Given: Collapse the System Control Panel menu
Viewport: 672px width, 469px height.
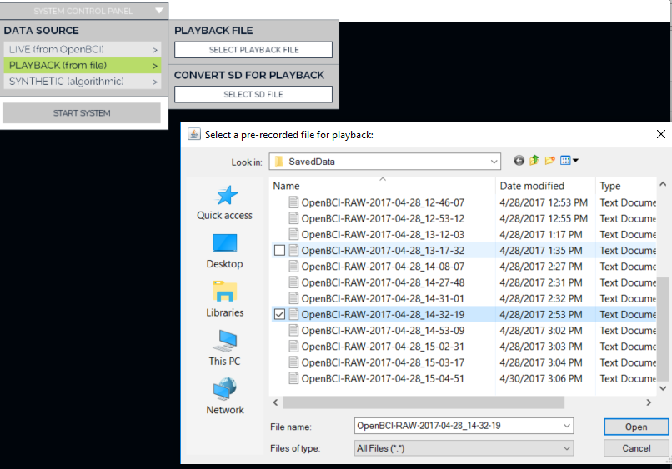Looking at the screenshot, I should (x=160, y=12).
